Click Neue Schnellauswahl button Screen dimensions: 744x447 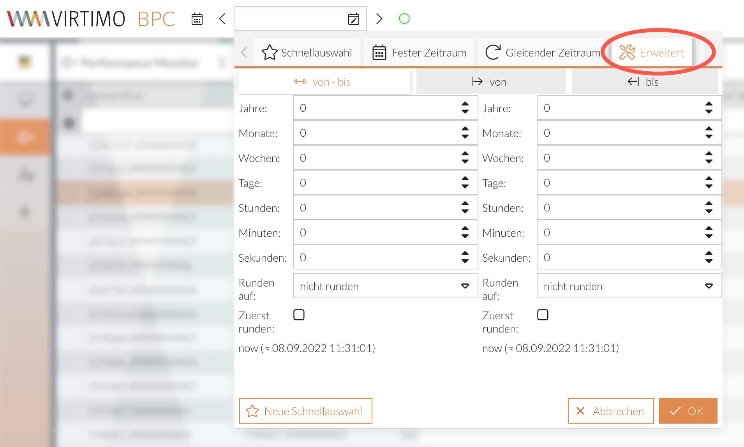point(305,411)
